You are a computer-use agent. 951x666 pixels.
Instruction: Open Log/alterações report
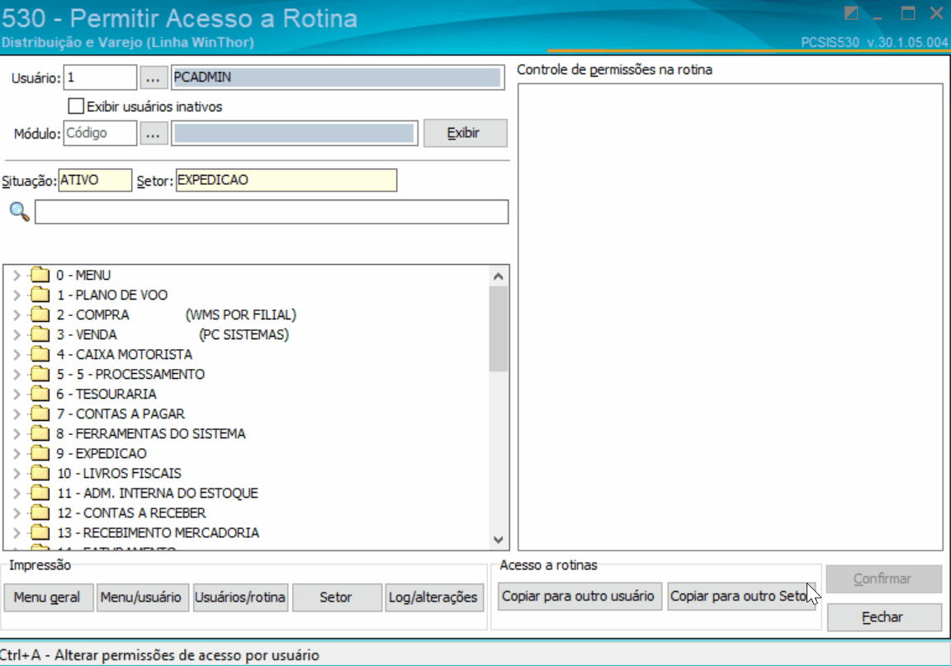pos(433,598)
